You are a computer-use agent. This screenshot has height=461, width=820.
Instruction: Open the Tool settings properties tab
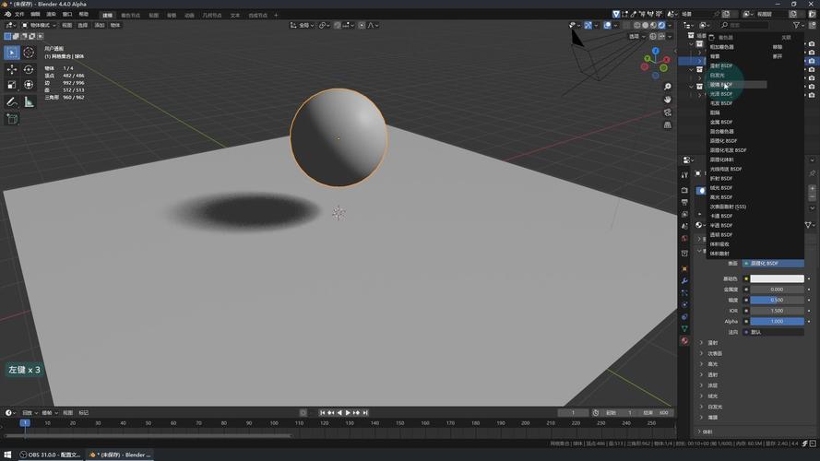point(684,175)
